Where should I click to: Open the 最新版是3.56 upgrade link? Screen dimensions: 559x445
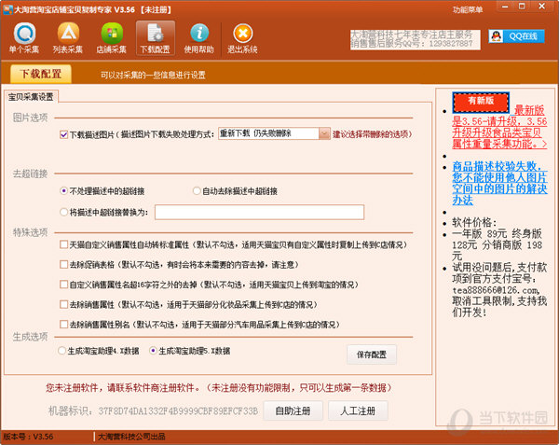499,127
